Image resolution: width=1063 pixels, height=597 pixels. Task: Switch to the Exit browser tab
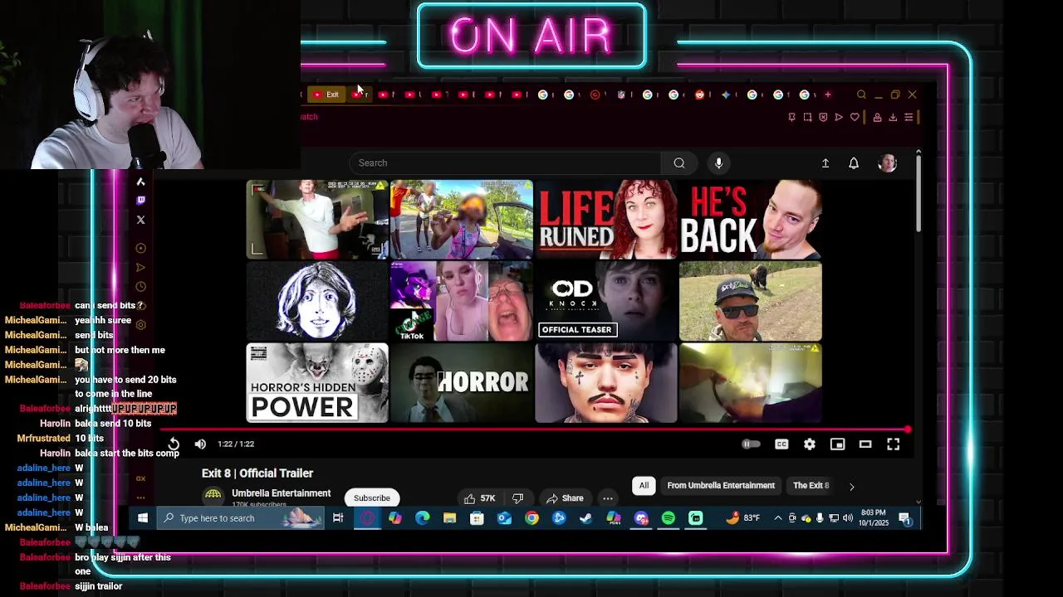click(x=326, y=95)
